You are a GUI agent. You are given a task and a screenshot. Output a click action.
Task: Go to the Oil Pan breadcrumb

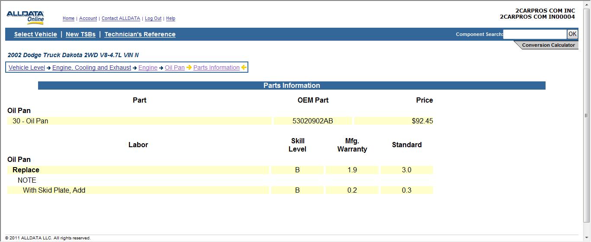pos(175,68)
